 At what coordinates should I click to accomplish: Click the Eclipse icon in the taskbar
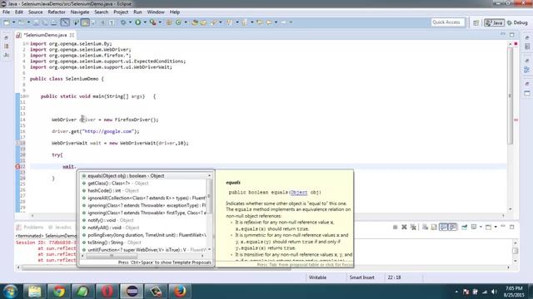coord(132,292)
